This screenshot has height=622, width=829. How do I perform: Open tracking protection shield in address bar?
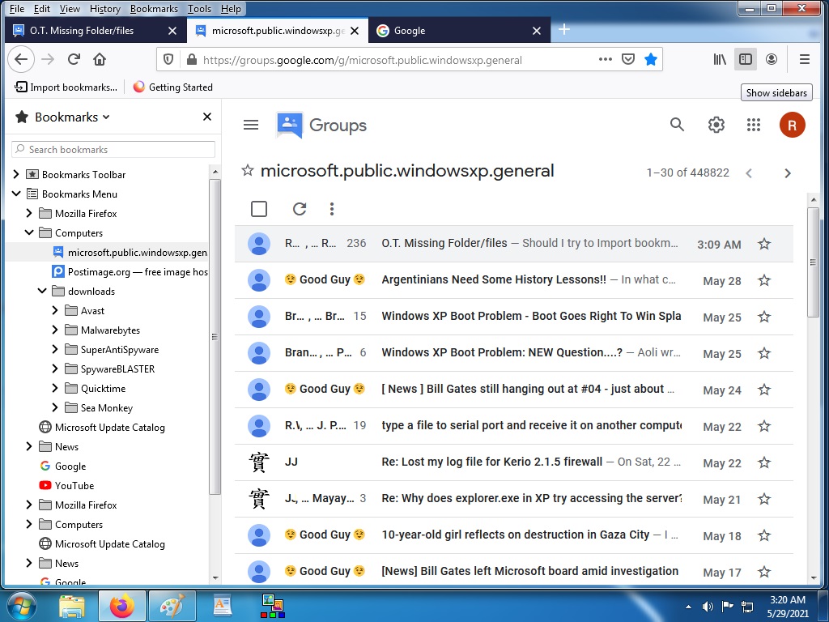pos(168,60)
